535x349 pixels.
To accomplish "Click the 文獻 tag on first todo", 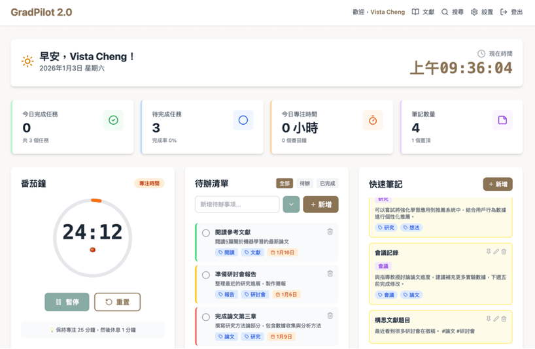I will pyautogui.click(x=253, y=252).
